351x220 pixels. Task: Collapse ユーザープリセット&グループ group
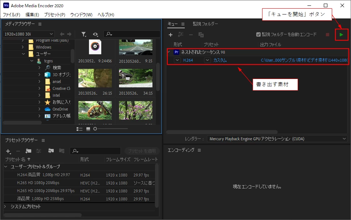pos(6,167)
